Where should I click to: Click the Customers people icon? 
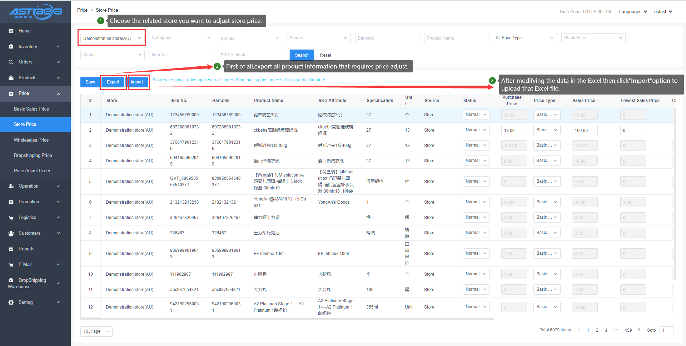11,233
